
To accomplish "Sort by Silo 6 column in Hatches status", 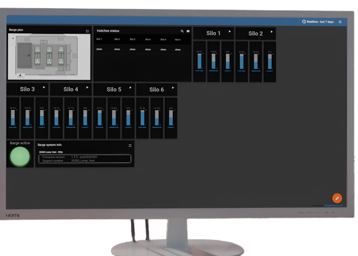I will [x=177, y=39].
